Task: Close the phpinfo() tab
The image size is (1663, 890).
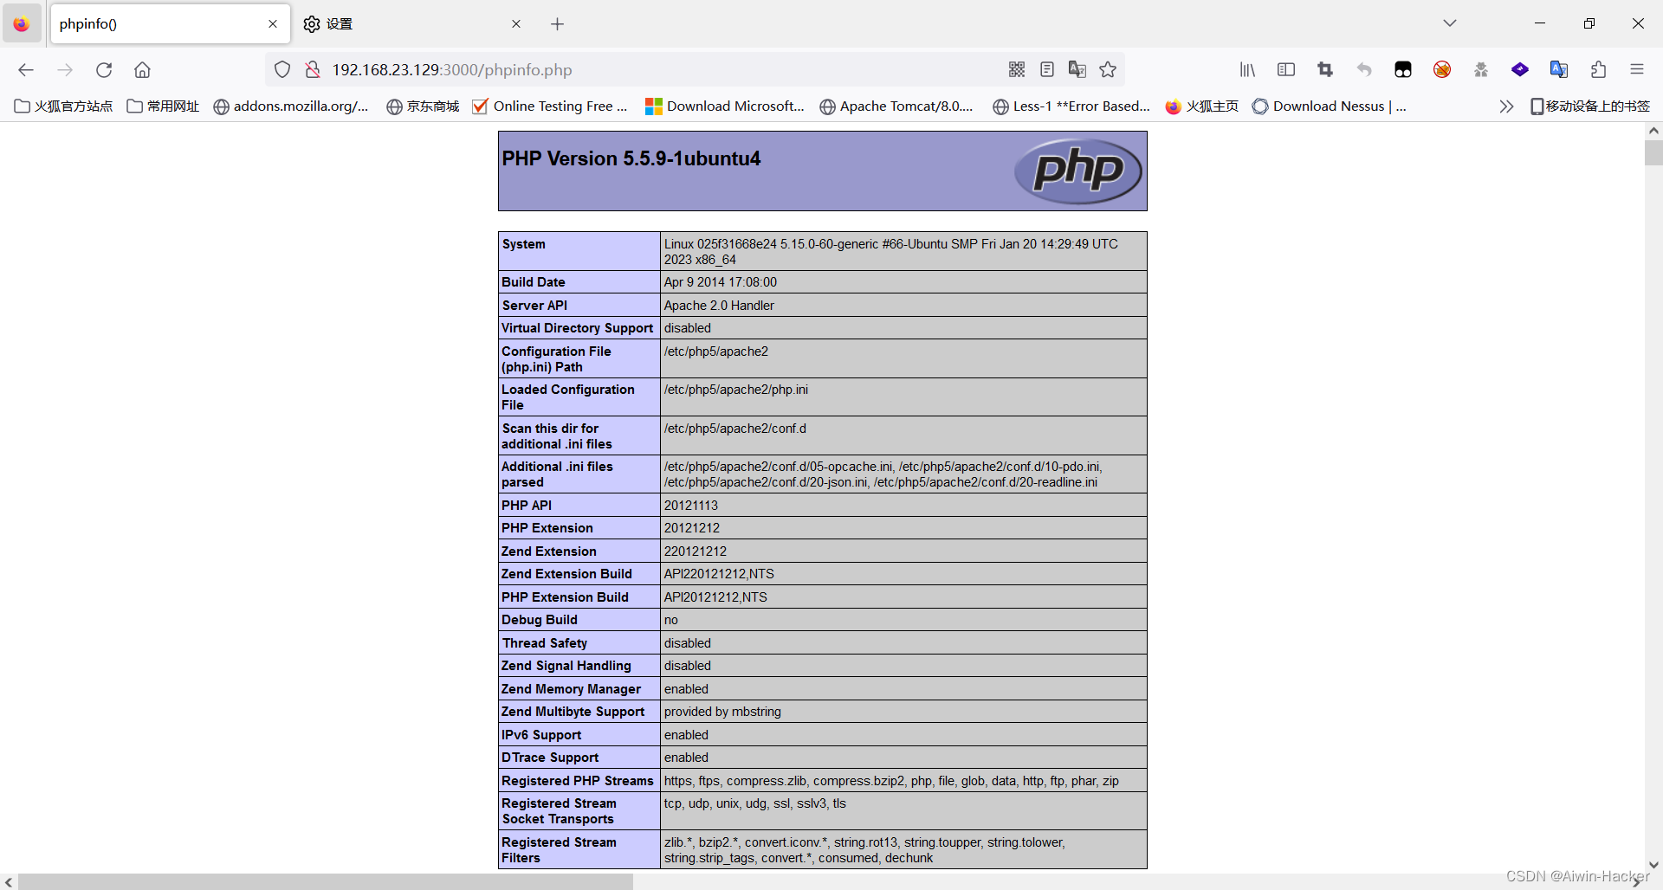Action: click(273, 24)
